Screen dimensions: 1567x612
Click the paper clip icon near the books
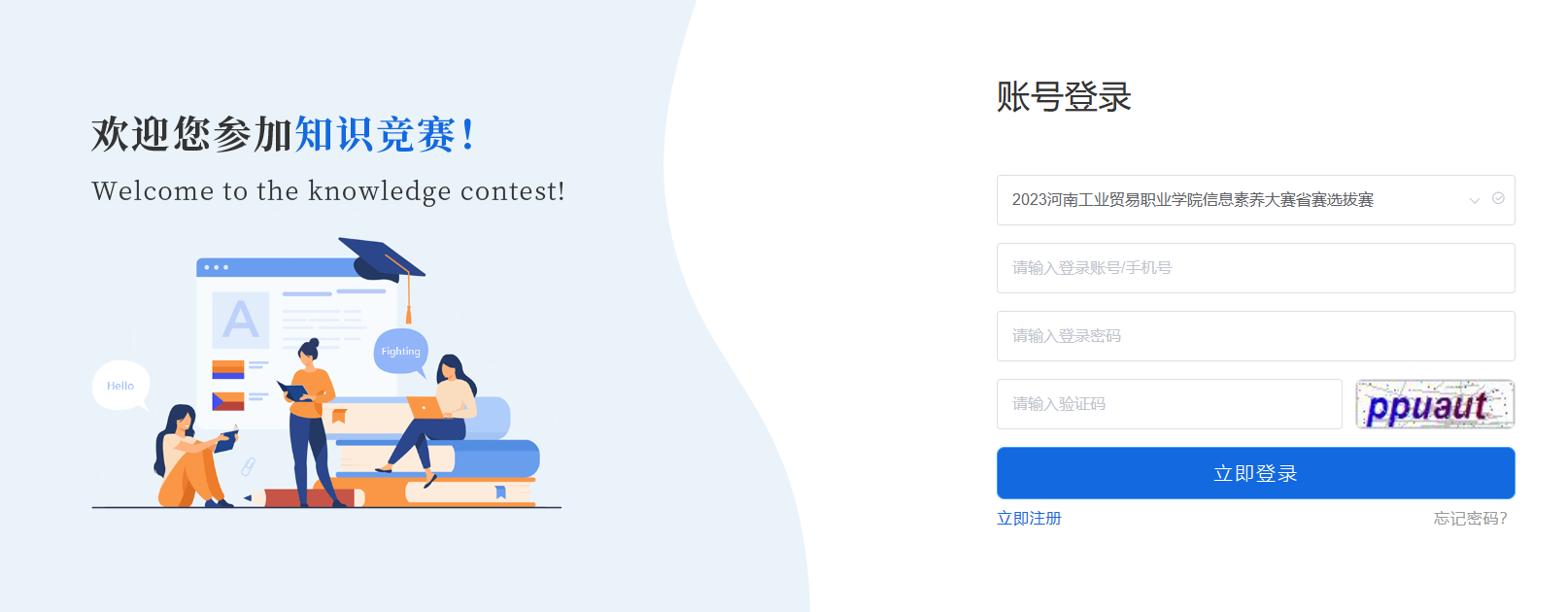(249, 467)
